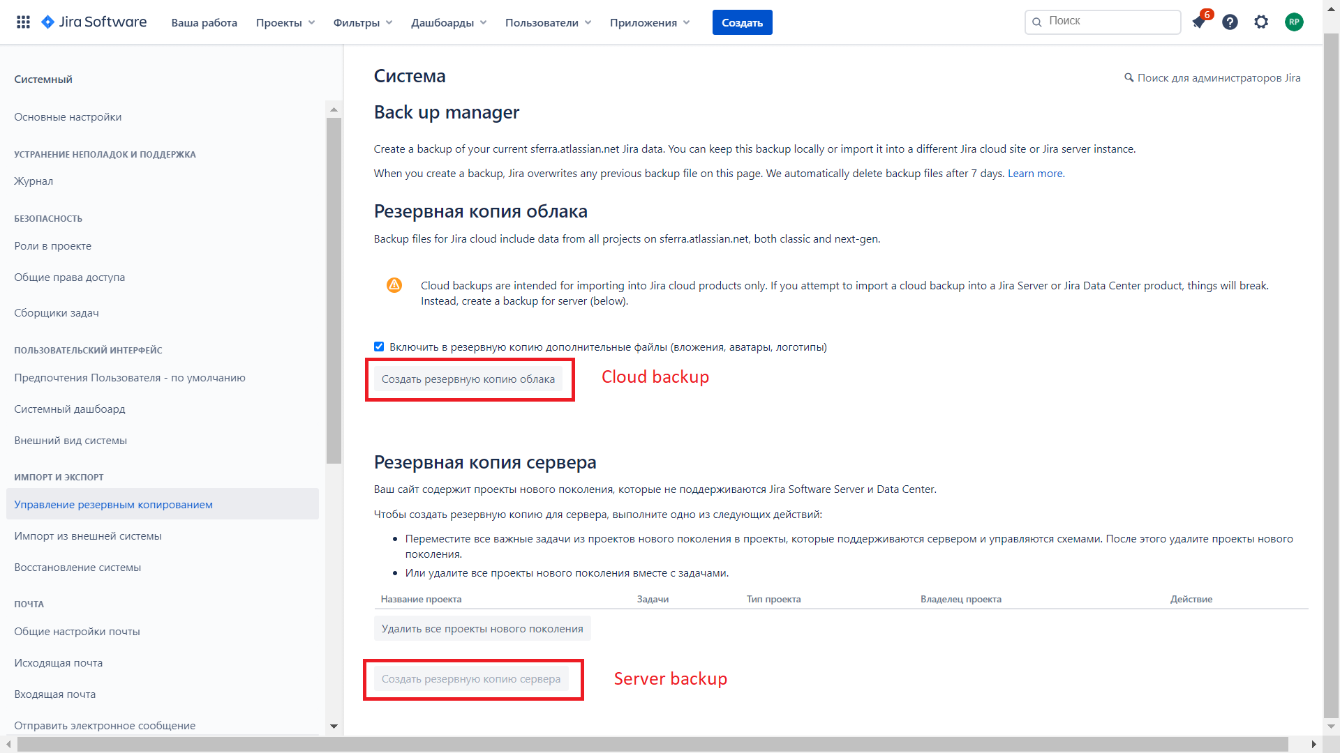Uncheck включить дополнительные файлы в резервную копию
1340x753 pixels.
click(379, 347)
